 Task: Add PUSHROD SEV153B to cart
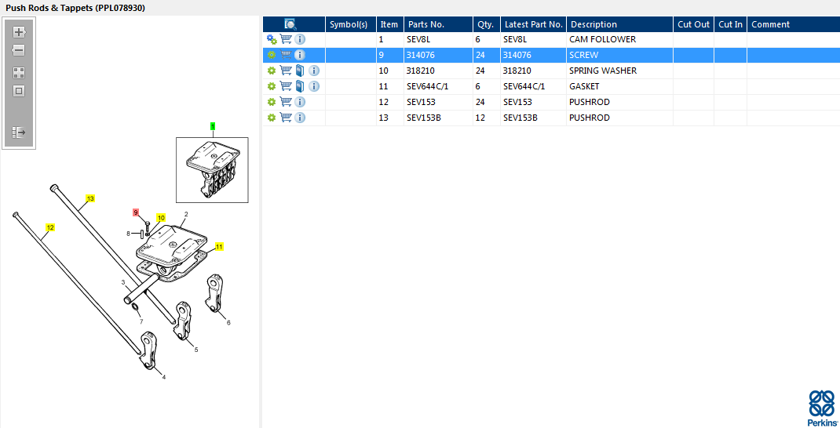coord(286,117)
